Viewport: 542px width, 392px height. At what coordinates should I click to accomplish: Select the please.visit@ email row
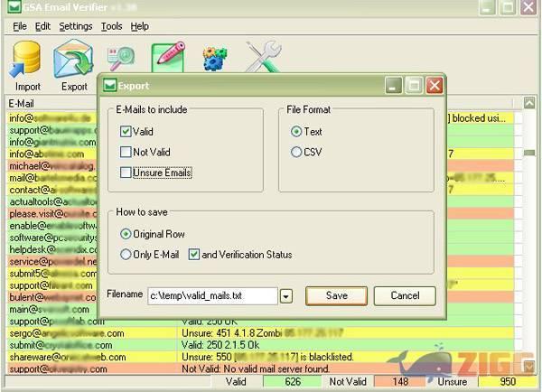click(51, 214)
